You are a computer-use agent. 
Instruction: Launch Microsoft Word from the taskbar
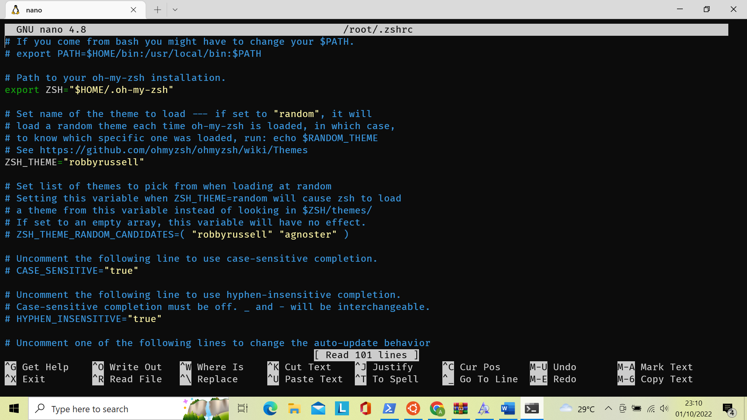(508, 409)
